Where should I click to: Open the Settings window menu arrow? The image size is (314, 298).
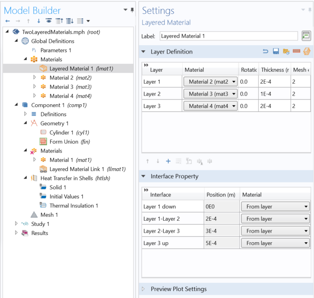303,10
